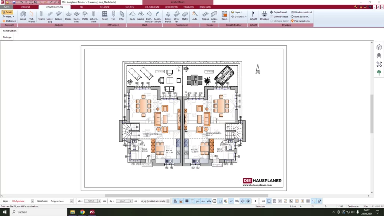Select the Decke ceiling tool
Screen dimensions: 384x216
click(x=68, y=16)
